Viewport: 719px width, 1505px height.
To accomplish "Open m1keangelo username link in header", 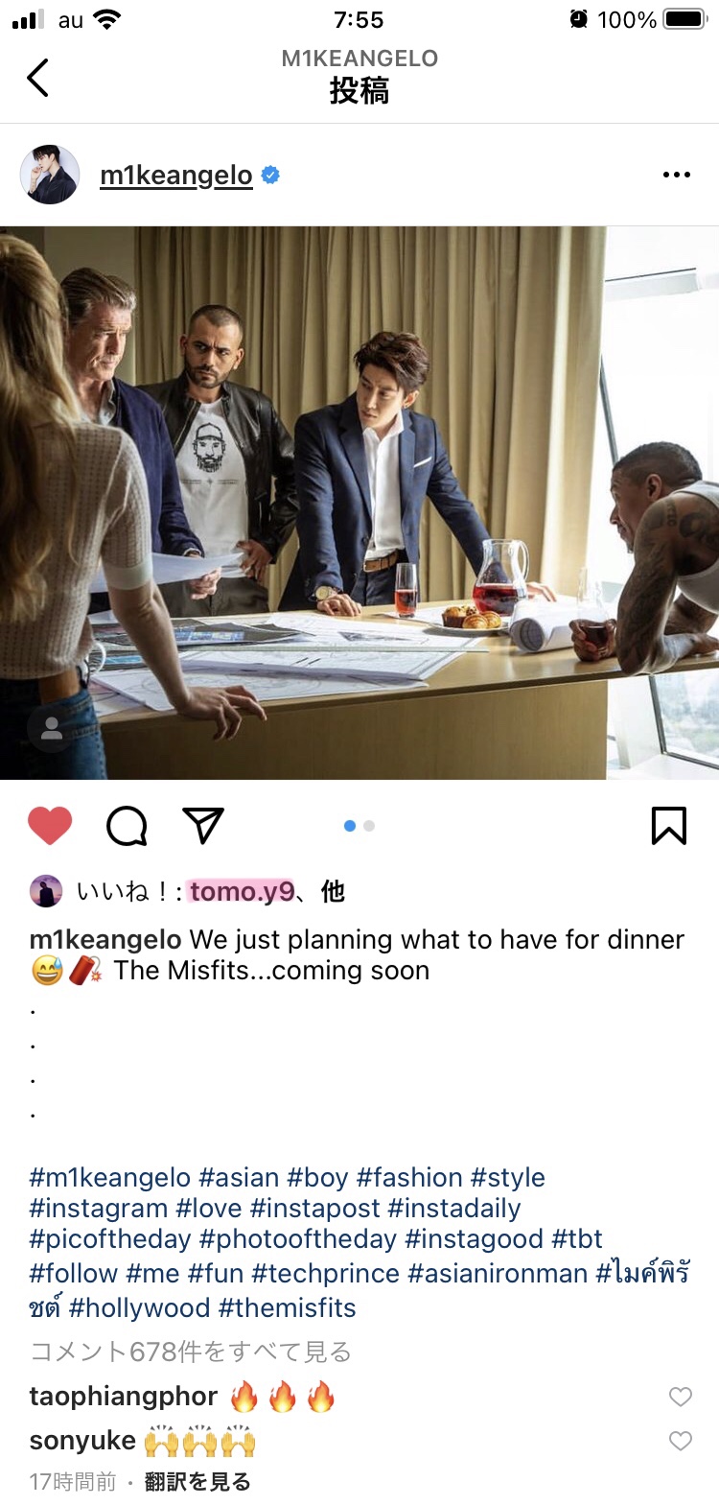I will pyautogui.click(x=176, y=176).
